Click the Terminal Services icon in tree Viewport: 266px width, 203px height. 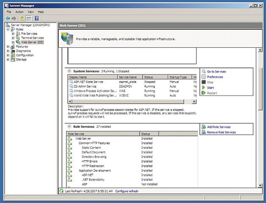(18, 38)
